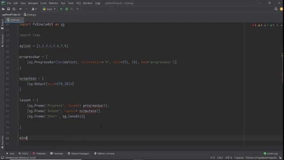Navigate back with the left arrow icon
The width and height of the screenshot is (284, 160).
21,9
